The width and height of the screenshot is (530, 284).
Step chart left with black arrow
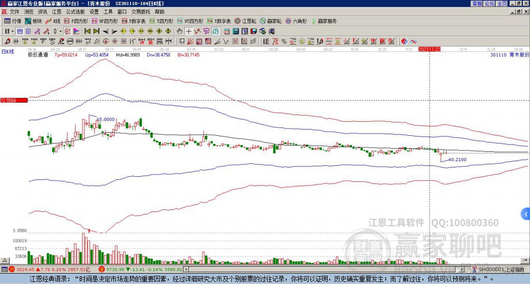[106, 32]
